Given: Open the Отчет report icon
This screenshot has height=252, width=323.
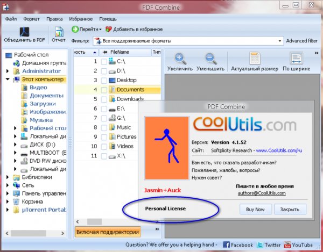Looking at the screenshot, I should (x=59, y=32).
